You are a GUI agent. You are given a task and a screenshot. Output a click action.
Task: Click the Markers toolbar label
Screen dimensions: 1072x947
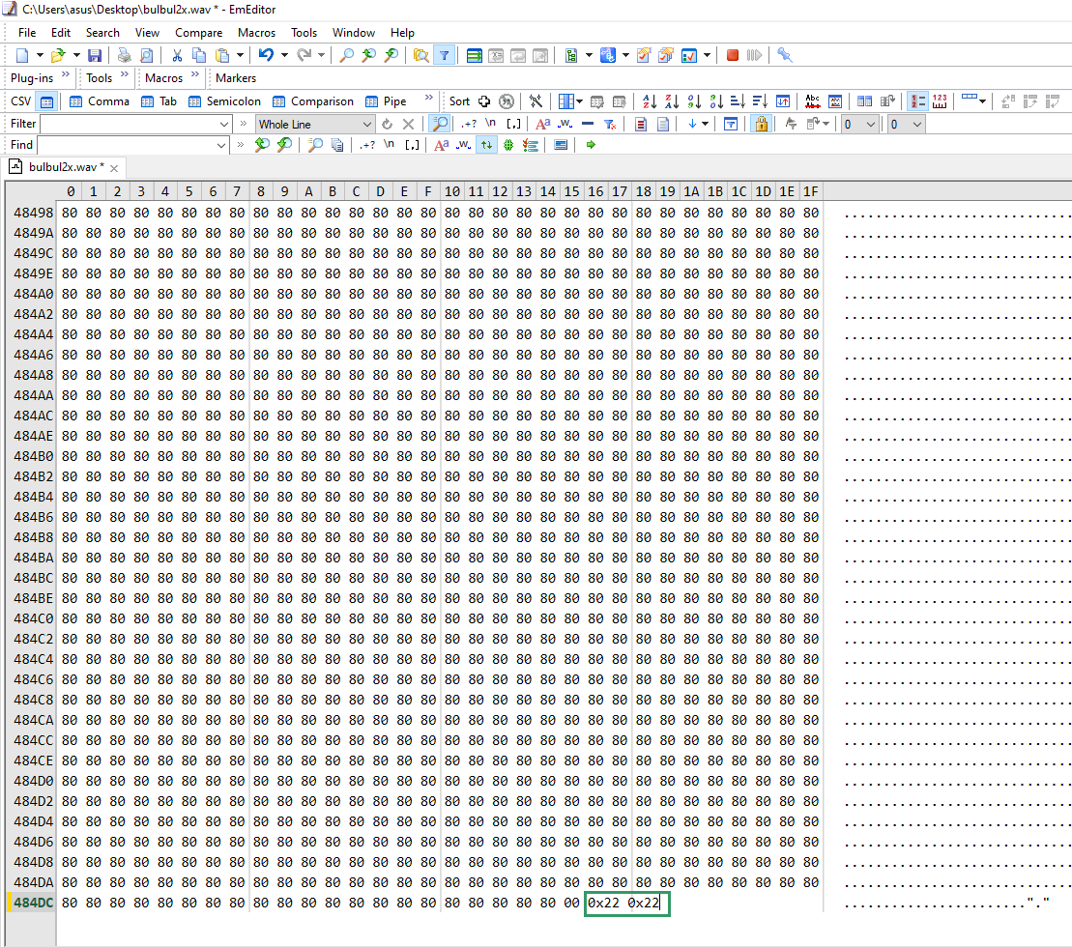pyautogui.click(x=236, y=78)
